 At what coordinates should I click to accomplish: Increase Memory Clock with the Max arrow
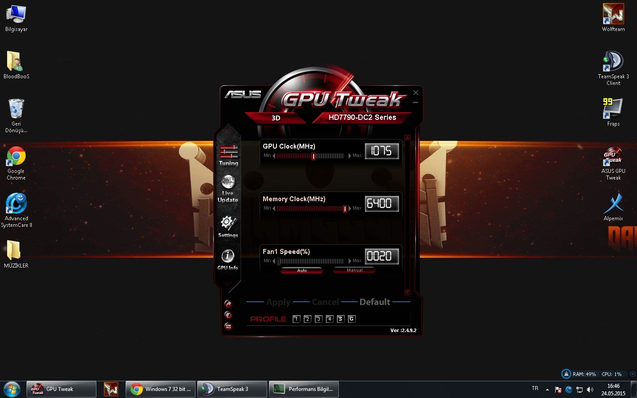[x=350, y=208]
